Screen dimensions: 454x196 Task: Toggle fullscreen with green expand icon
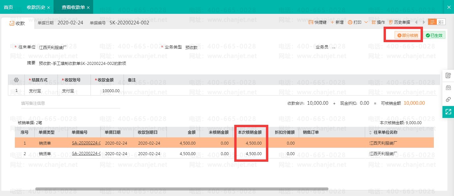click(448, 112)
